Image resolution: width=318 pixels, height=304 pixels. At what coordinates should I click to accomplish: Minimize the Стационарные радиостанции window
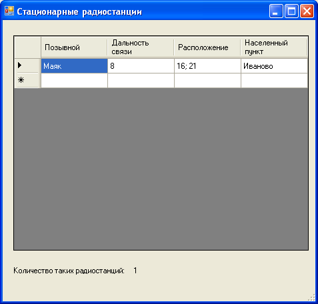point(276,11)
